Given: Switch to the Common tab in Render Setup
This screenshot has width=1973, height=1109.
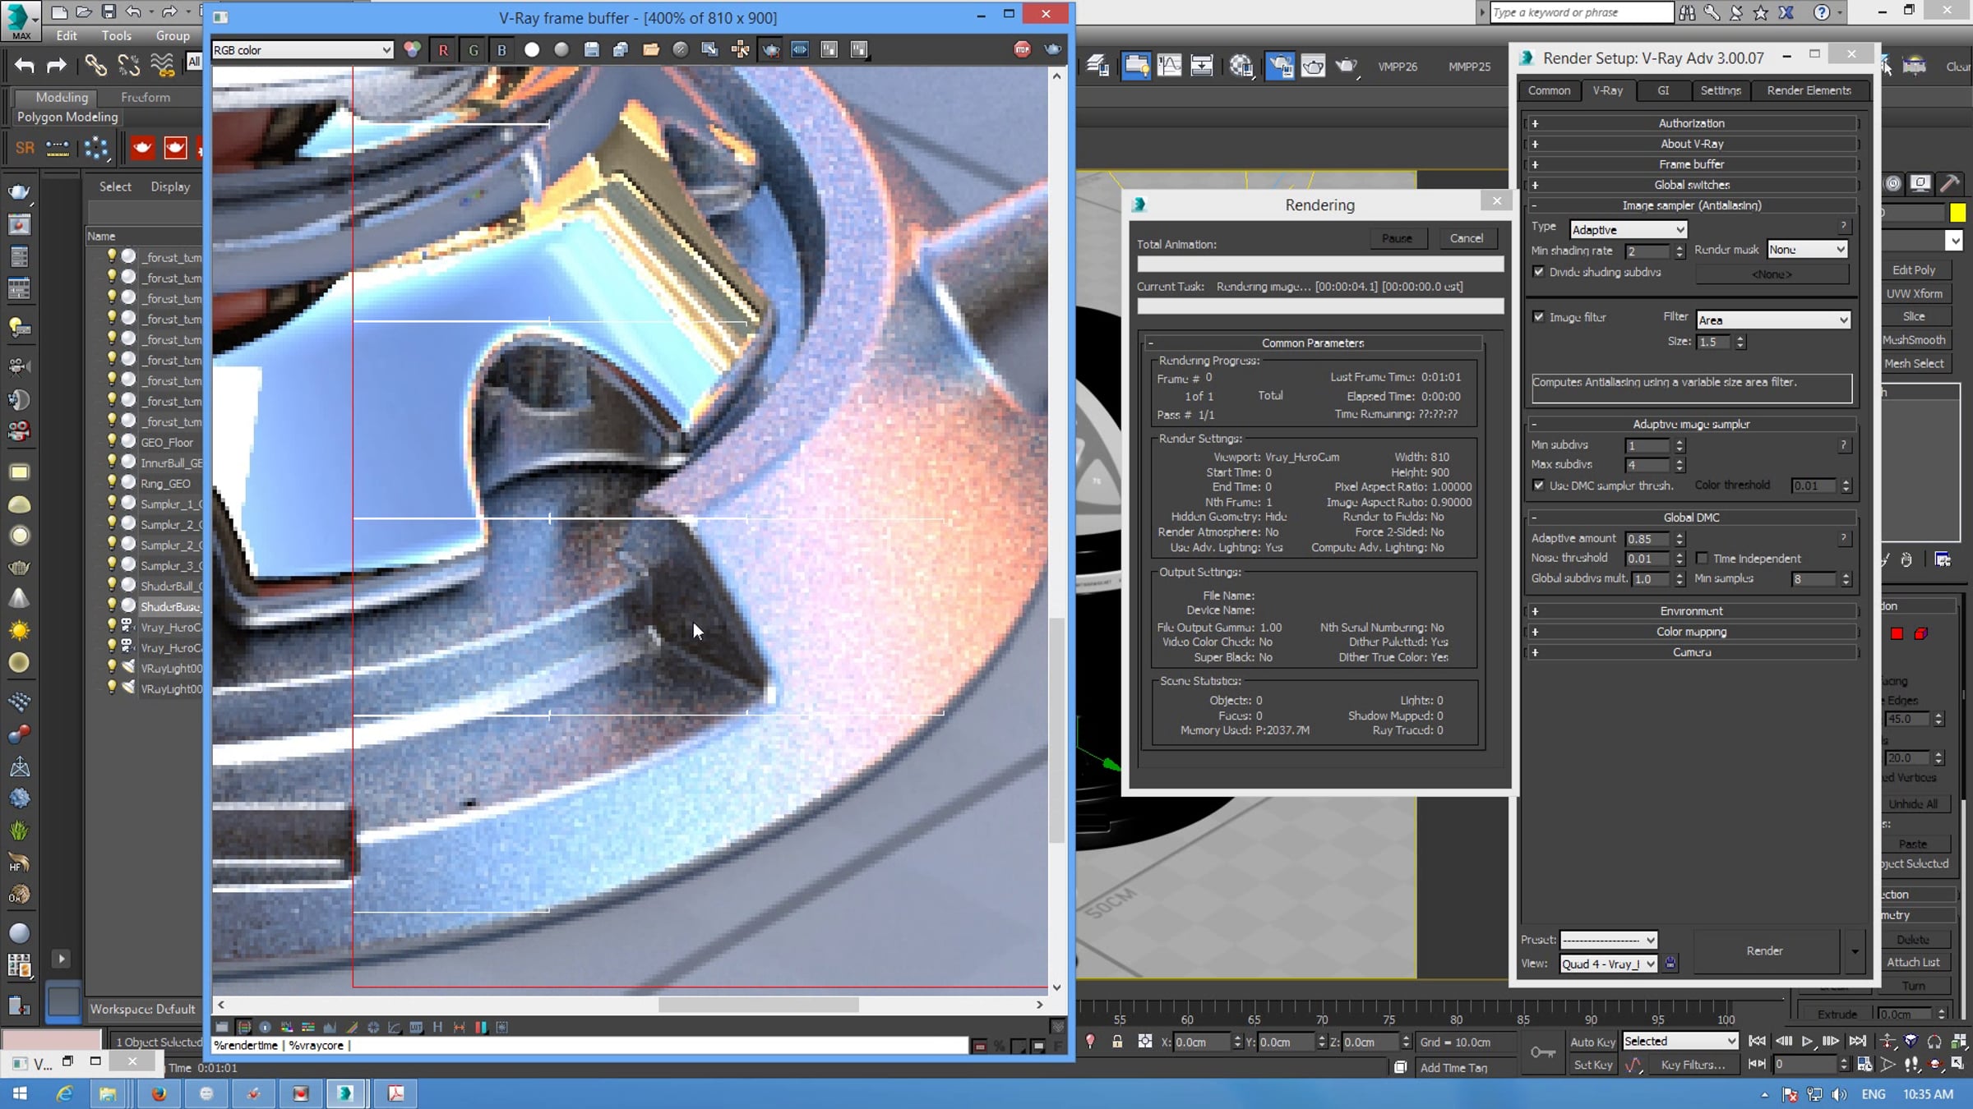Looking at the screenshot, I should [1549, 90].
